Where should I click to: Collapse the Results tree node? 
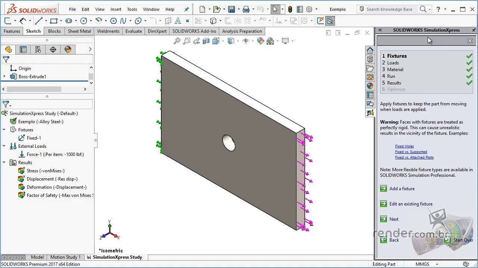click(4, 162)
